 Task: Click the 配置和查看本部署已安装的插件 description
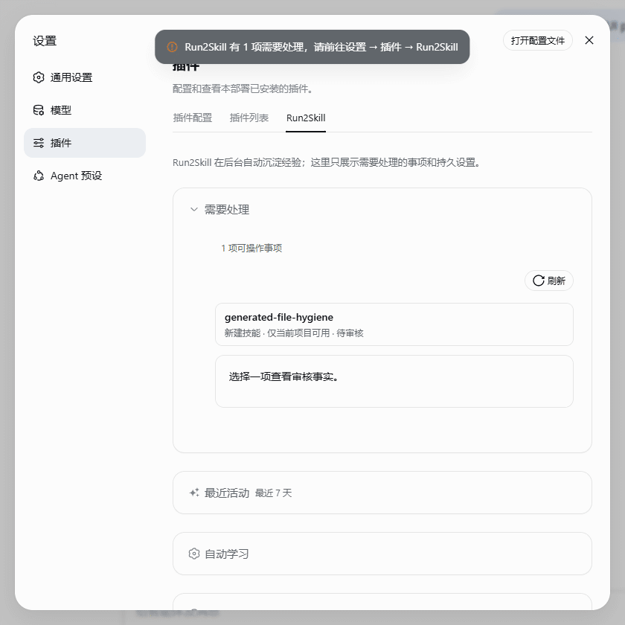click(243, 89)
